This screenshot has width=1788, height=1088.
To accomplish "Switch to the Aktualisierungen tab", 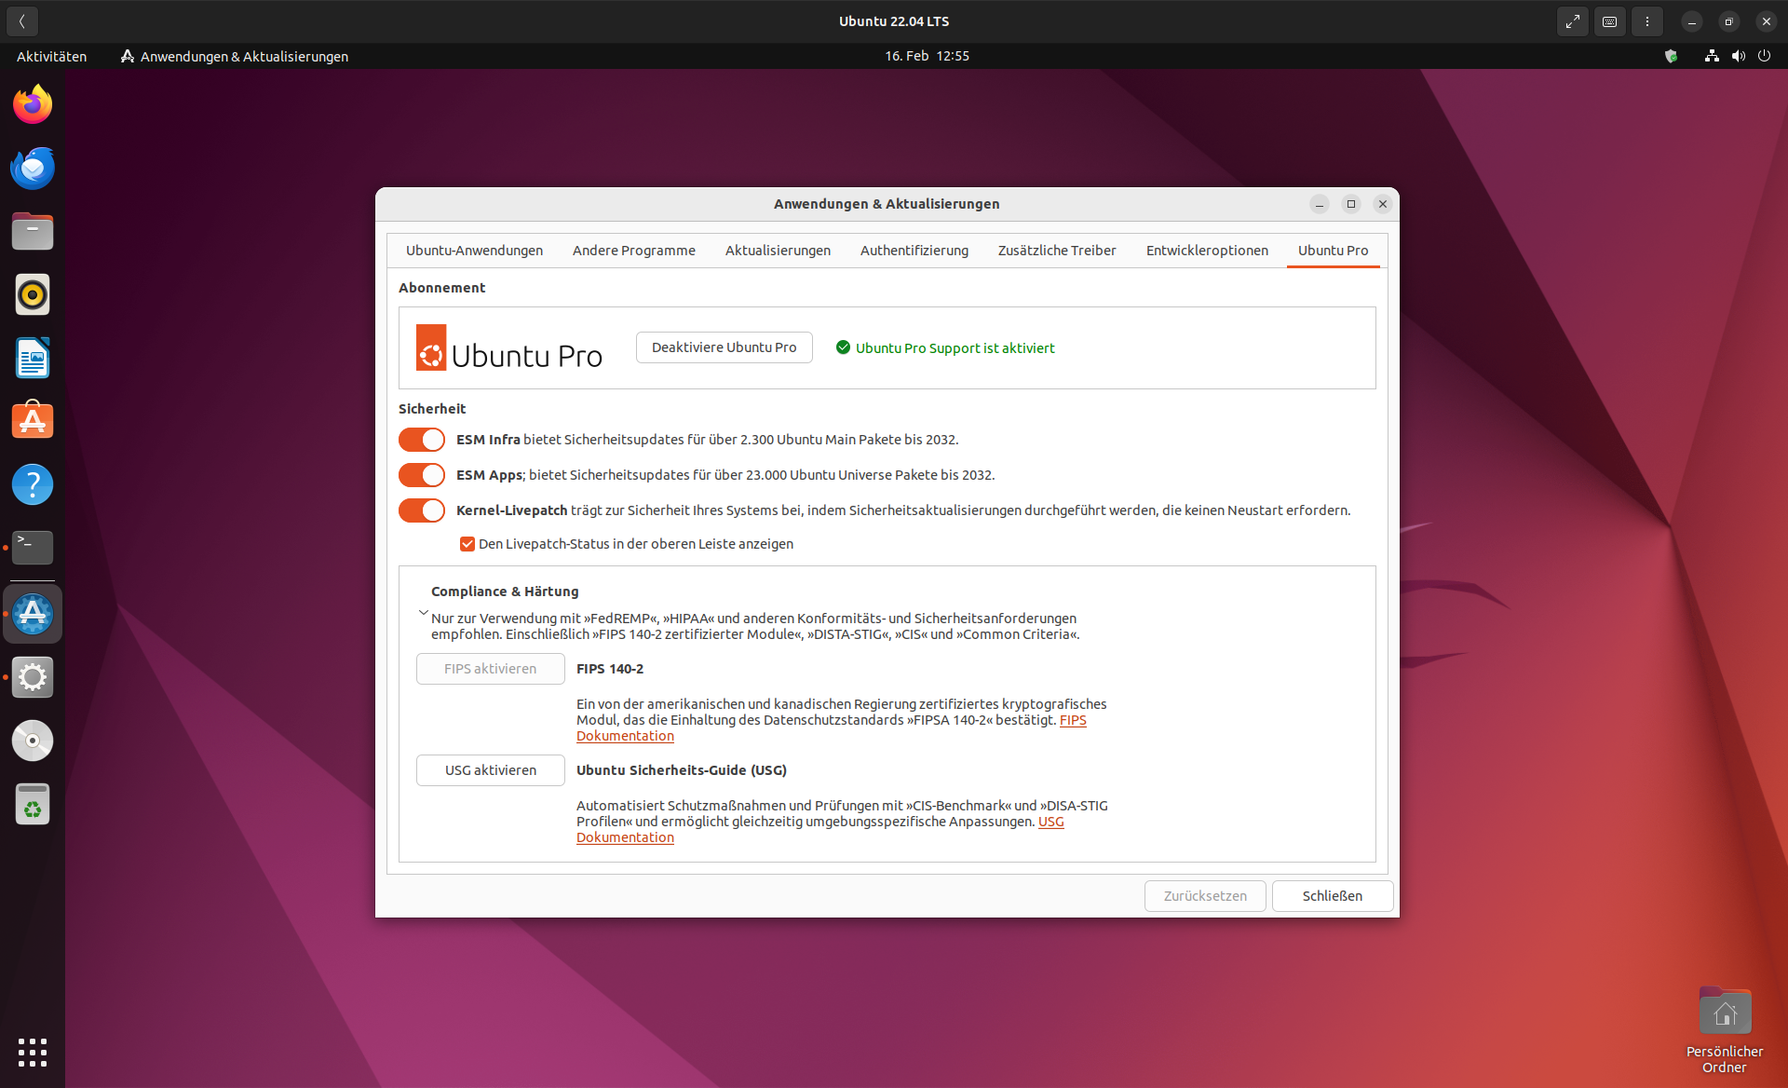I will 778,251.
